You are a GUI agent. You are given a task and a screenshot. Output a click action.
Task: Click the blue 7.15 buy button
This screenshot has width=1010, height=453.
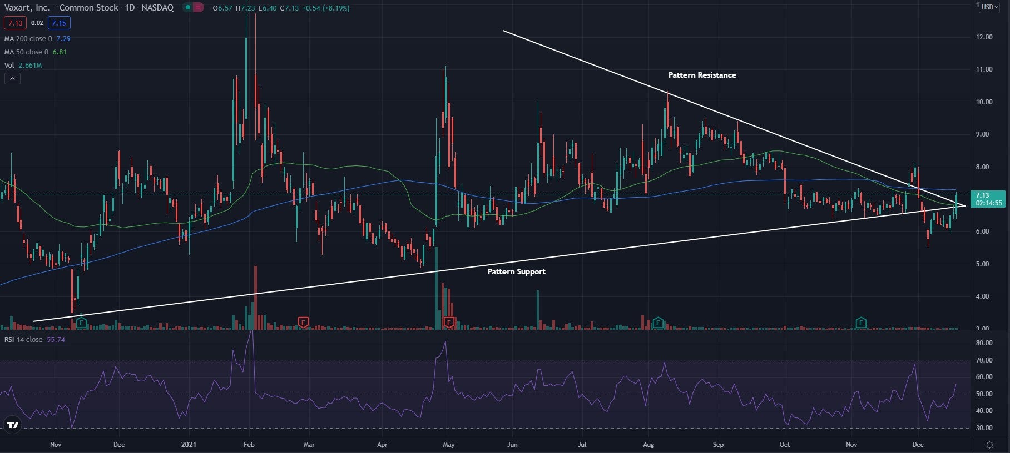(x=58, y=23)
